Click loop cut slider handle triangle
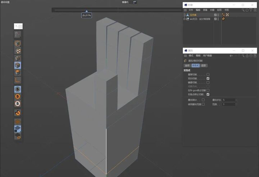This screenshot has width=259, height=177. tap(87, 11)
